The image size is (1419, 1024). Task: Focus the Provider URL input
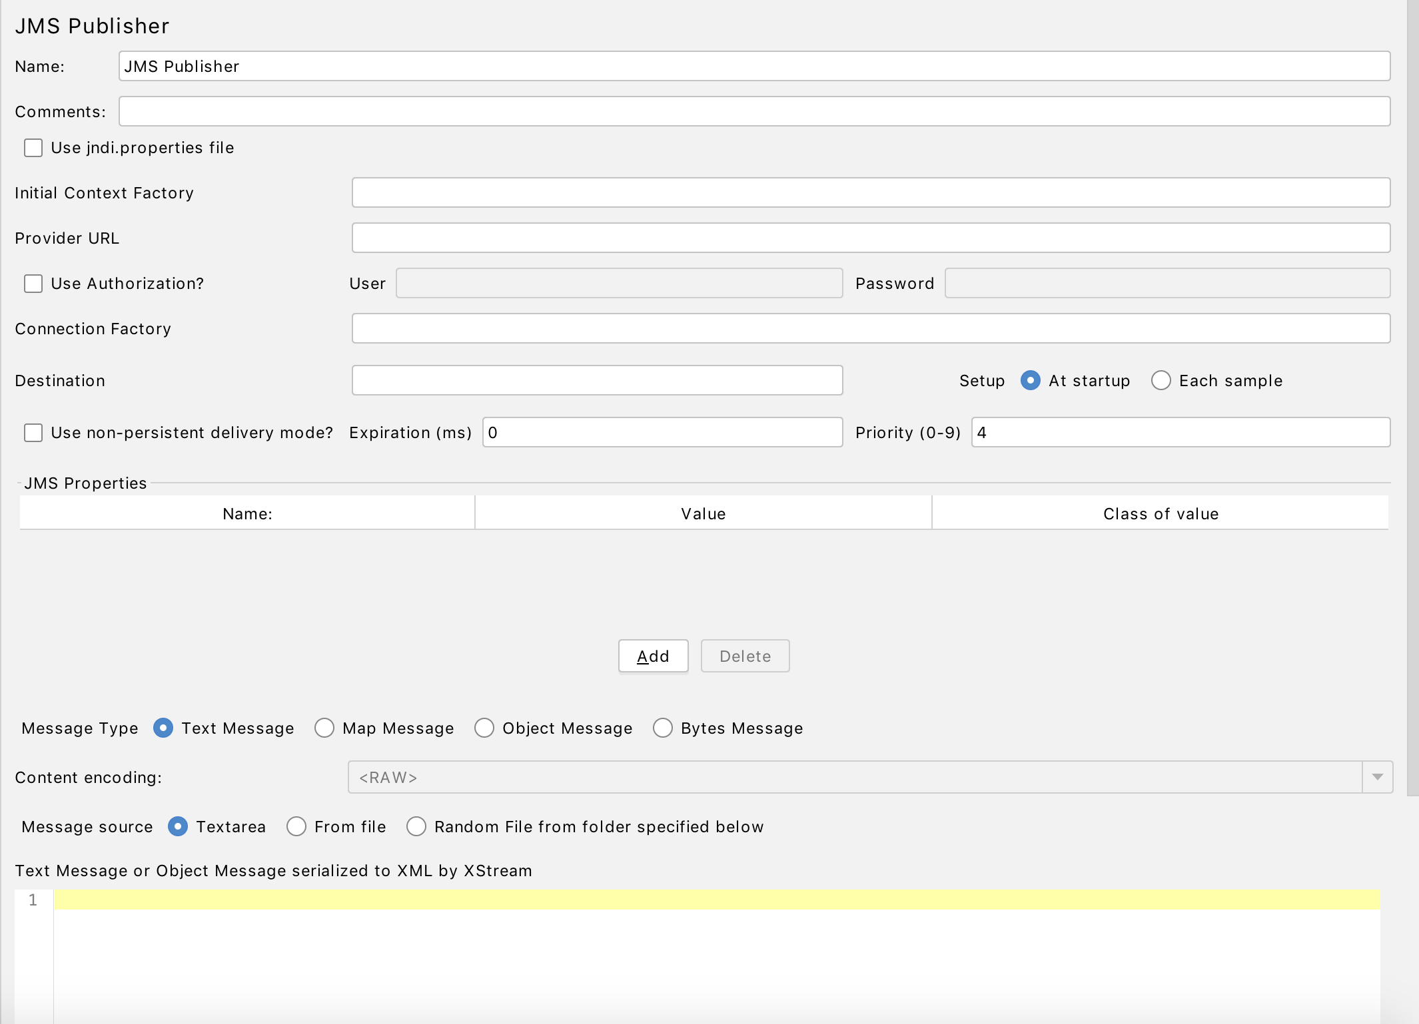pos(870,238)
